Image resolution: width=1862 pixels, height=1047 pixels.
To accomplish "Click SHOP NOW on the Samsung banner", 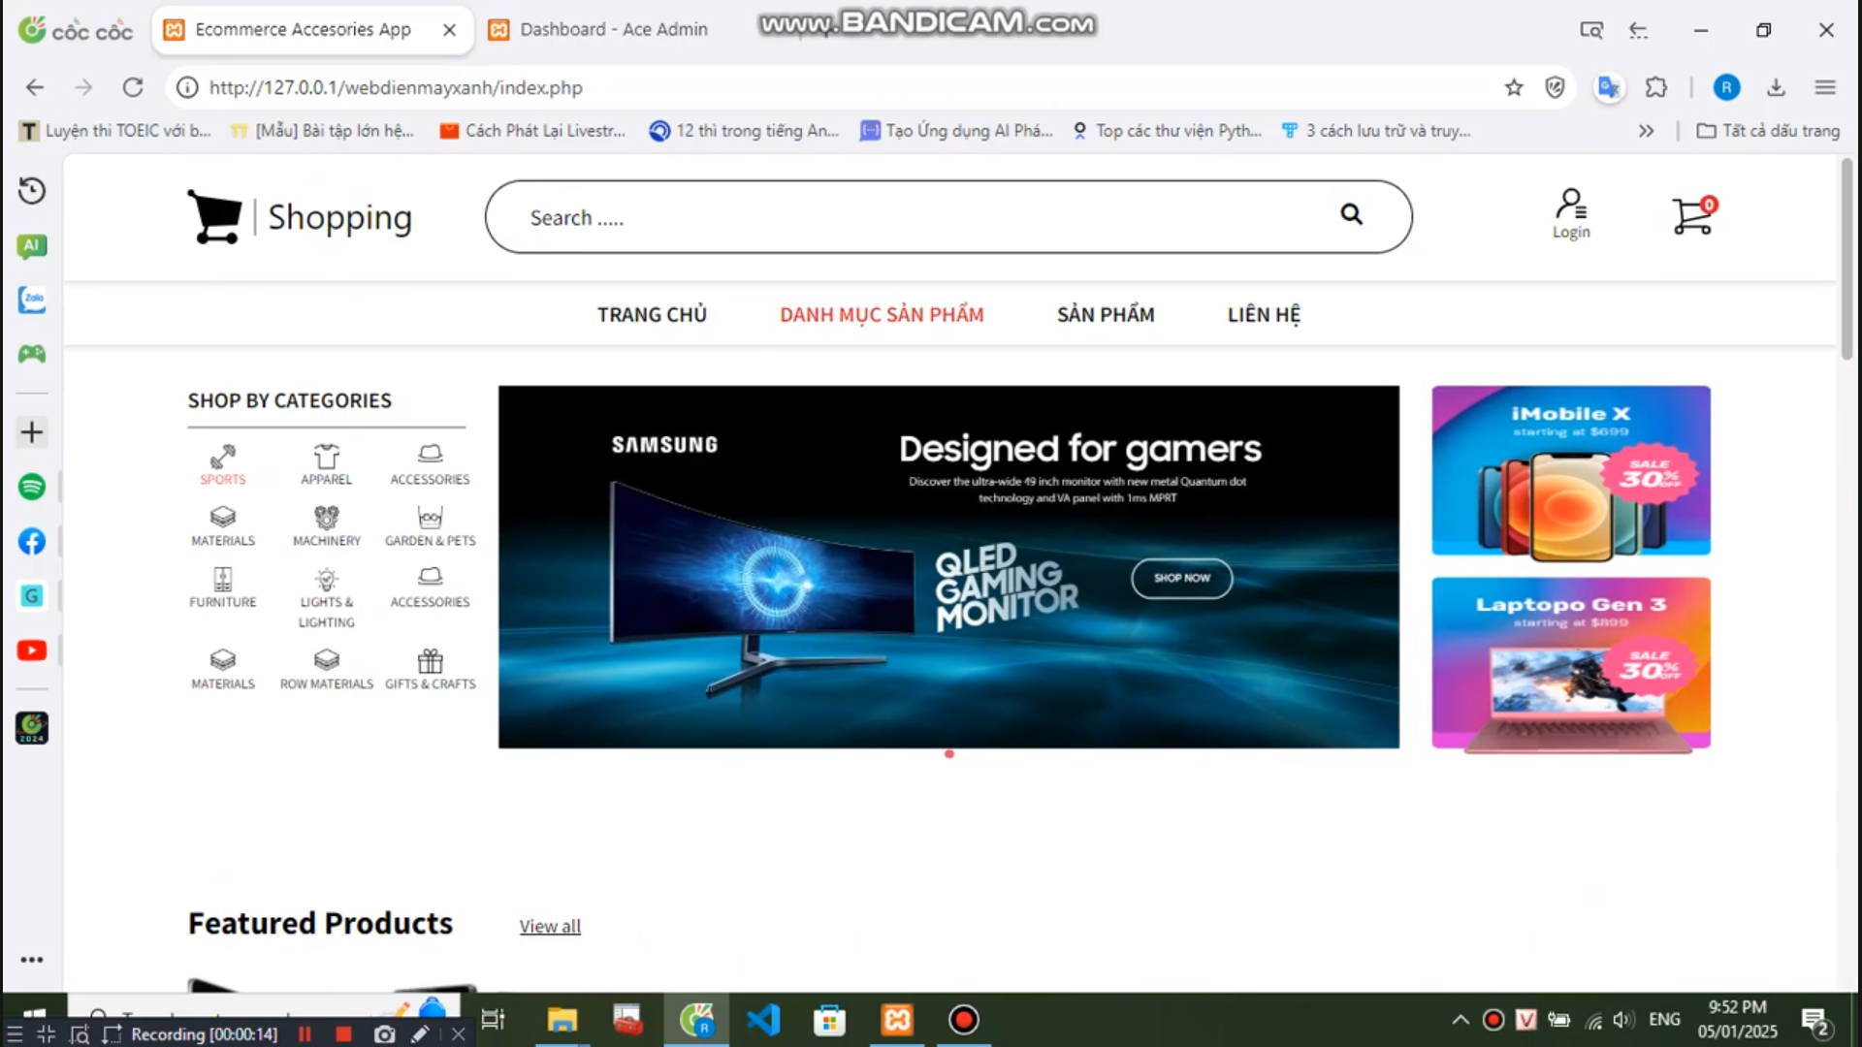I will [x=1181, y=579].
